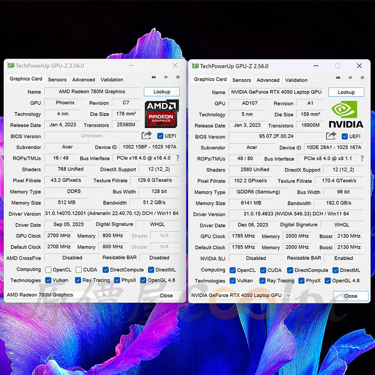375x375 pixels.
Task: Toggle DirectML checkbox in AMD window
Action: (x=151, y=270)
